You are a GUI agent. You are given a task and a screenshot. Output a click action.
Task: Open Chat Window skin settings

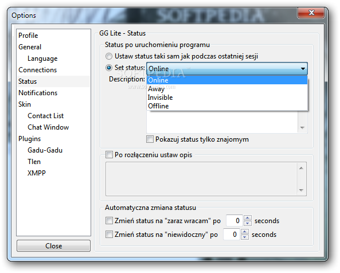point(48,127)
